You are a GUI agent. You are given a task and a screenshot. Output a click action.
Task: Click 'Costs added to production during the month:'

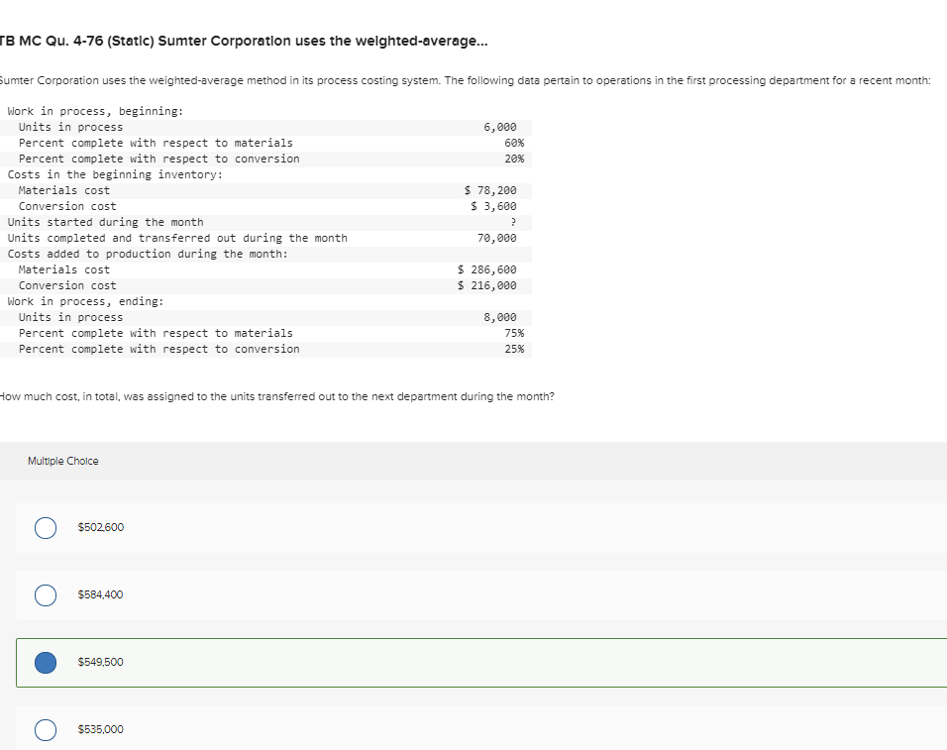[x=148, y=254]
